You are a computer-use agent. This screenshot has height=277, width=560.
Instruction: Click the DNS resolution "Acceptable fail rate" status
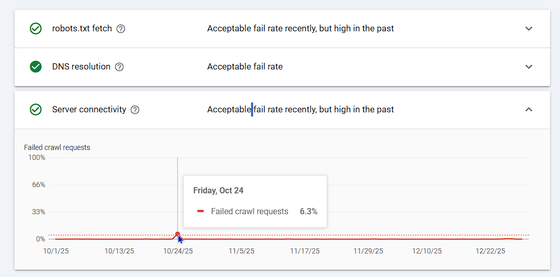245,67
